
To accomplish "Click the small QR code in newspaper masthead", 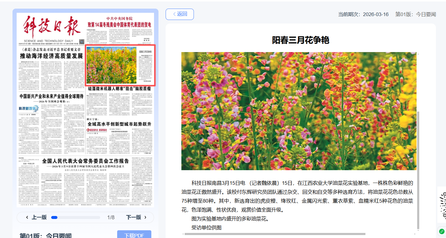I will [81, 41].
